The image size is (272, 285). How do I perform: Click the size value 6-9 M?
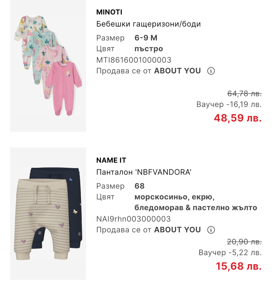[146, 38]
